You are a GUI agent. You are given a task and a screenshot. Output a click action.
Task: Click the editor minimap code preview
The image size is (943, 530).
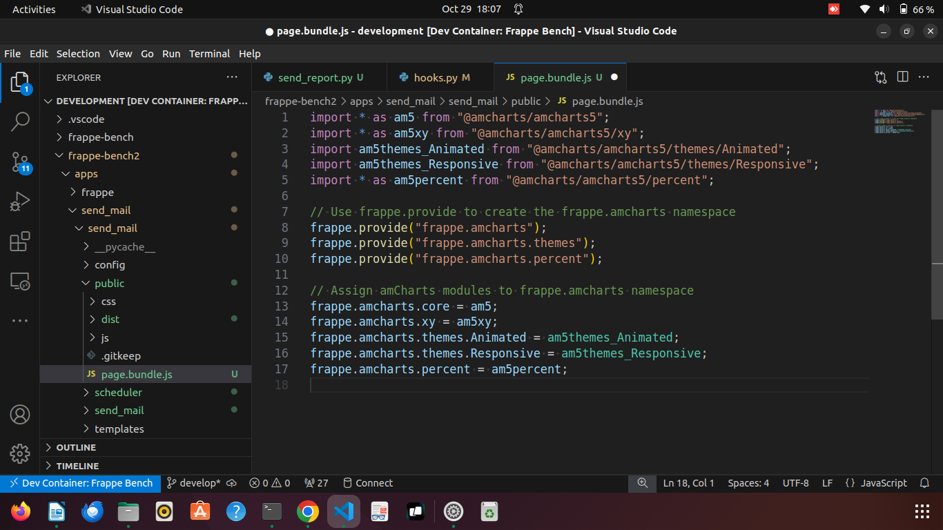tap(900, 121)
